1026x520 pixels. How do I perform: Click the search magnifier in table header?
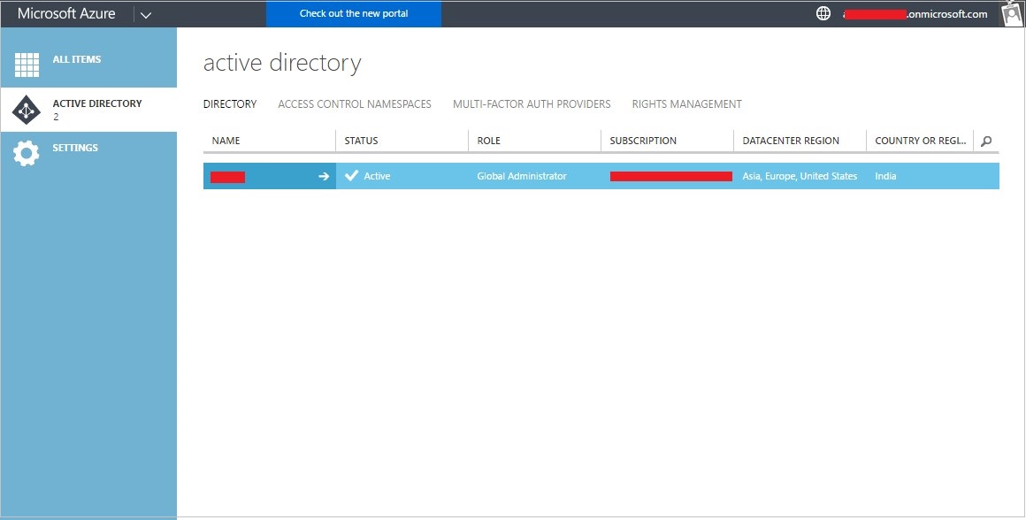click(x=986, y=141)
